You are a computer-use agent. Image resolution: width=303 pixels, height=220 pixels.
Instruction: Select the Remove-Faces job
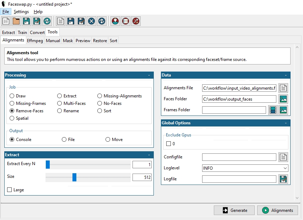pyautogui.click(x=27, y=111)
